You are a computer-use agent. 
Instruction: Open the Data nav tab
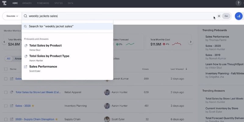coord(70,3)
